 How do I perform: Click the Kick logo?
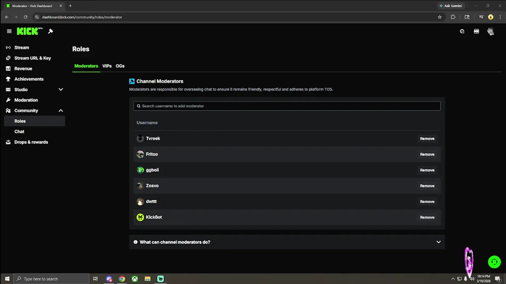pos(30,31)
